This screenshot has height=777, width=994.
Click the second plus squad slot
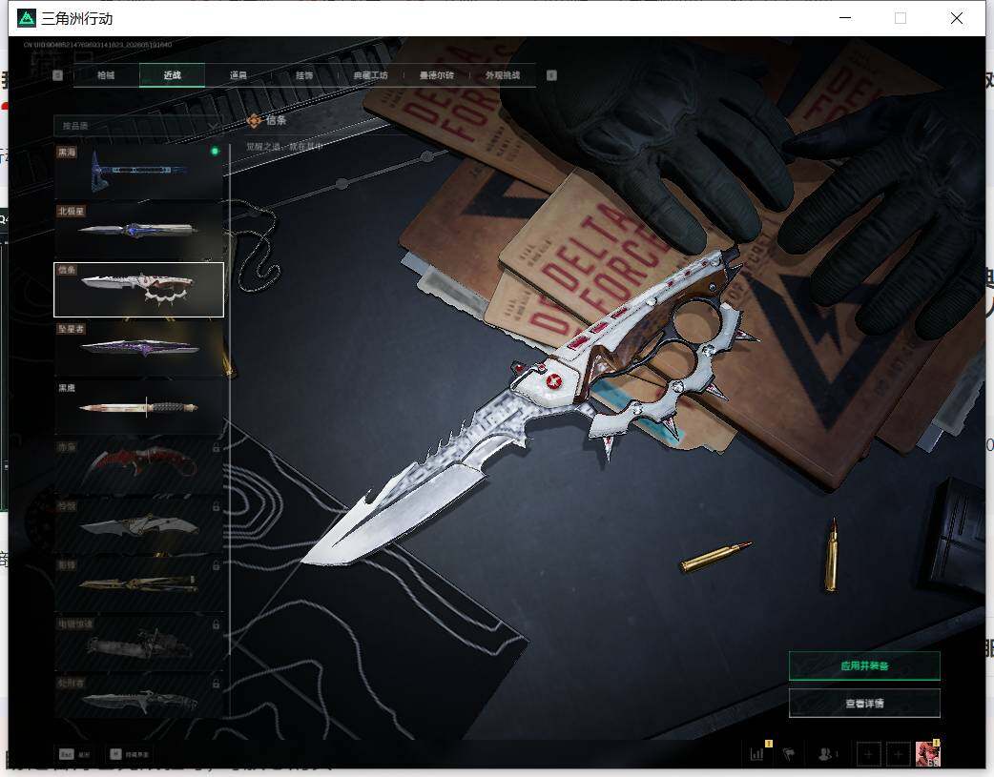coord(899,754)
